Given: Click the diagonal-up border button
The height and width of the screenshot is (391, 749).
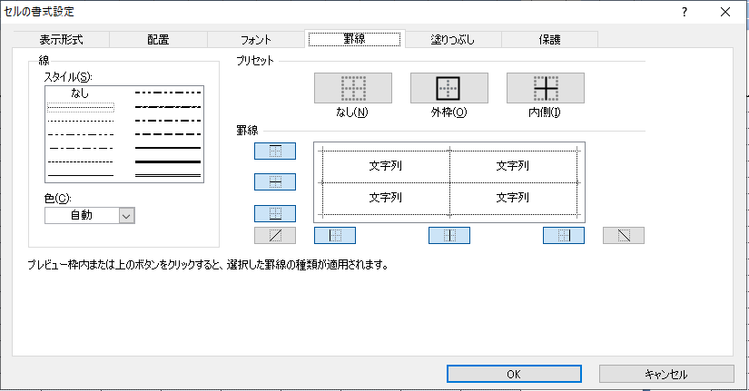Looking at the screenshot, I should click(275, 236).
